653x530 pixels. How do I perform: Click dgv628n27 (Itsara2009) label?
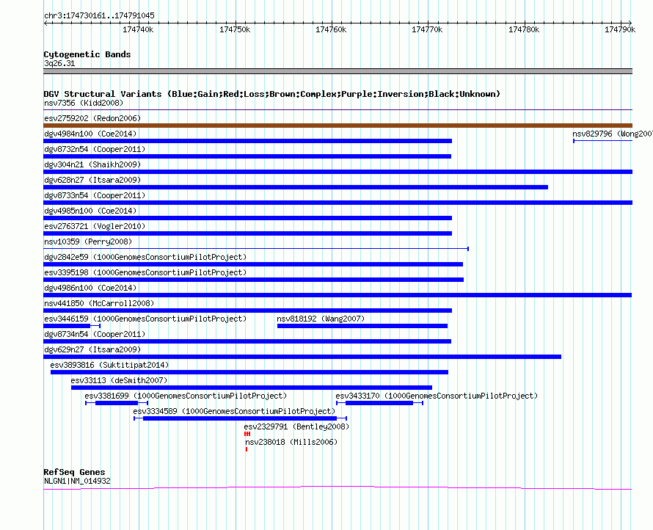point(92,180)
